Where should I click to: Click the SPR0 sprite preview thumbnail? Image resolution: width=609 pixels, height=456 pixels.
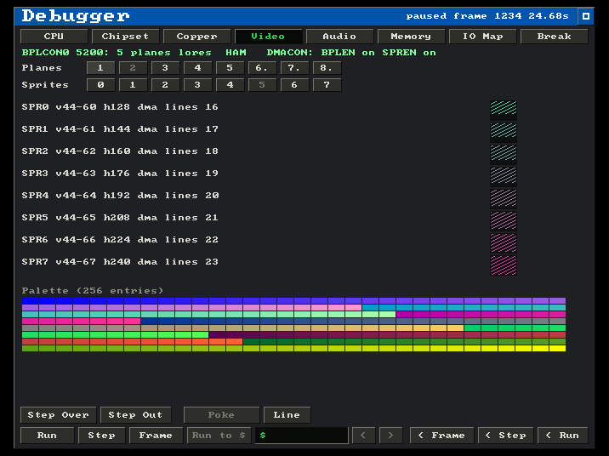point(504,111)
